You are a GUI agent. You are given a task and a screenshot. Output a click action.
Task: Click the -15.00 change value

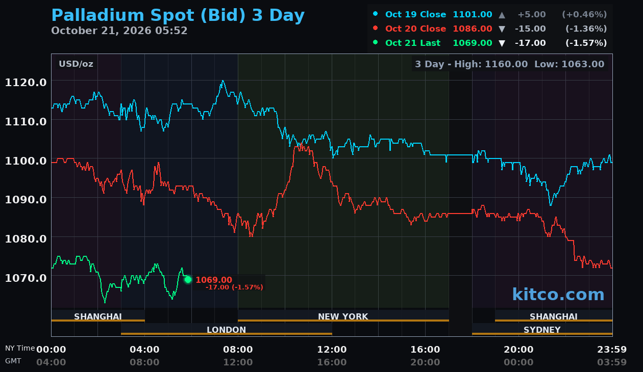coord(530,29)
